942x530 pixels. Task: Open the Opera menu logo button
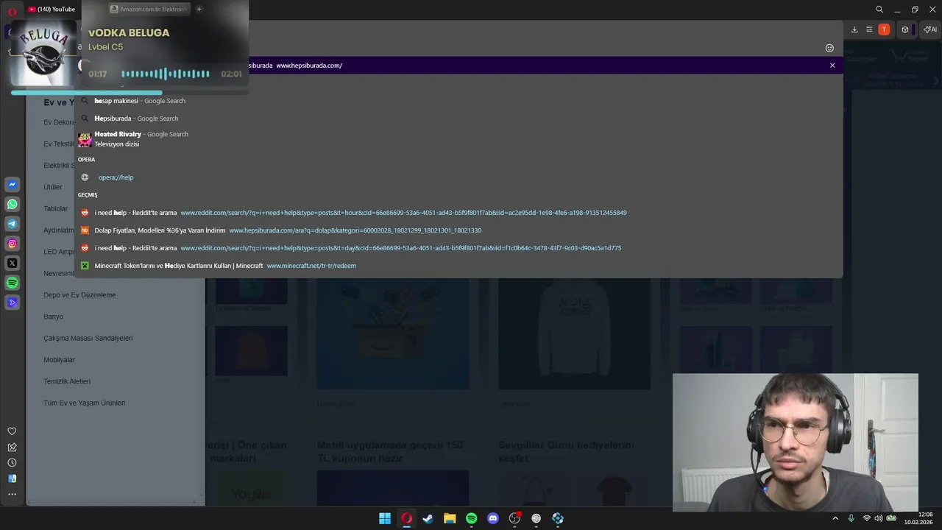pyautogui.click(x=12, y=10)
